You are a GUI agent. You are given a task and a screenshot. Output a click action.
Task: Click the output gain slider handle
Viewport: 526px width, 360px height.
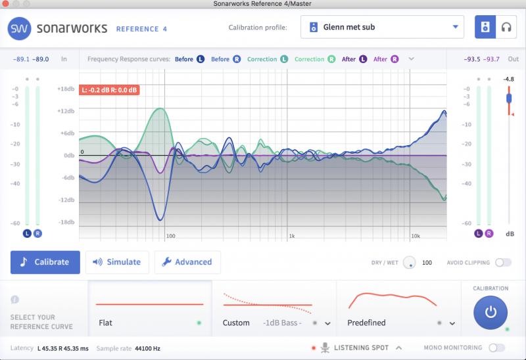(x=509, y=99)
